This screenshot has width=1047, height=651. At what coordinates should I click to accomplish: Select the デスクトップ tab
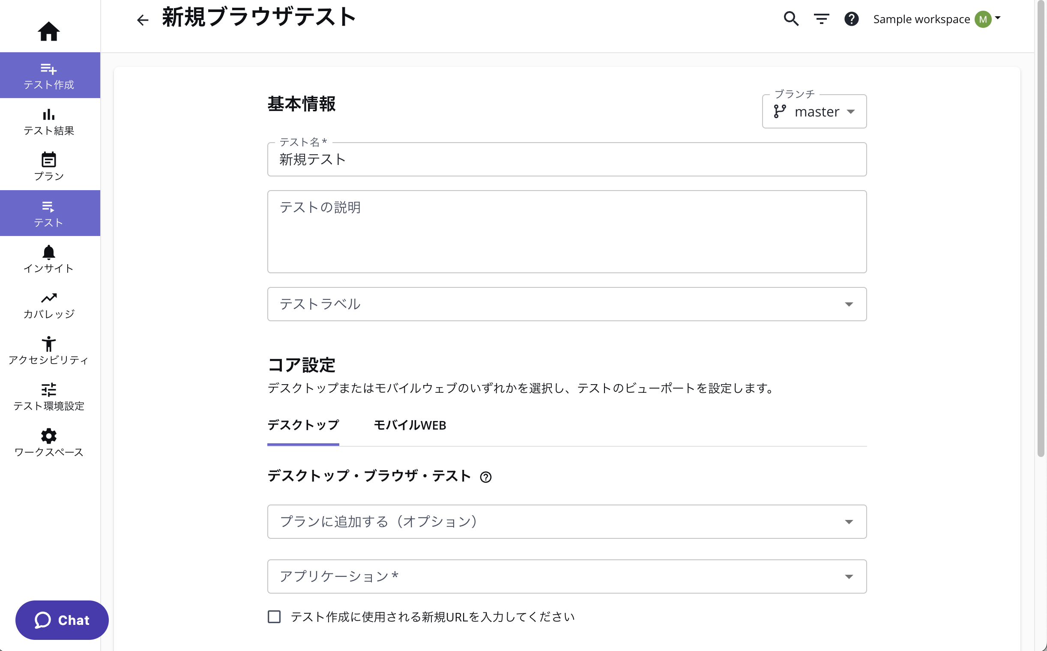(303, 425)
